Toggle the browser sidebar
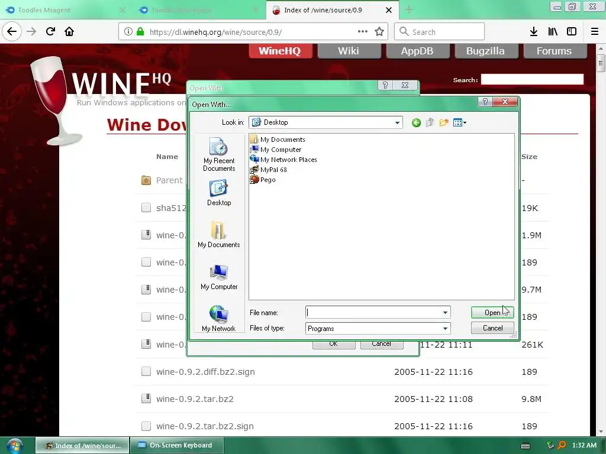Viewport: 606px width, 454px height. (x=572, y=32)
